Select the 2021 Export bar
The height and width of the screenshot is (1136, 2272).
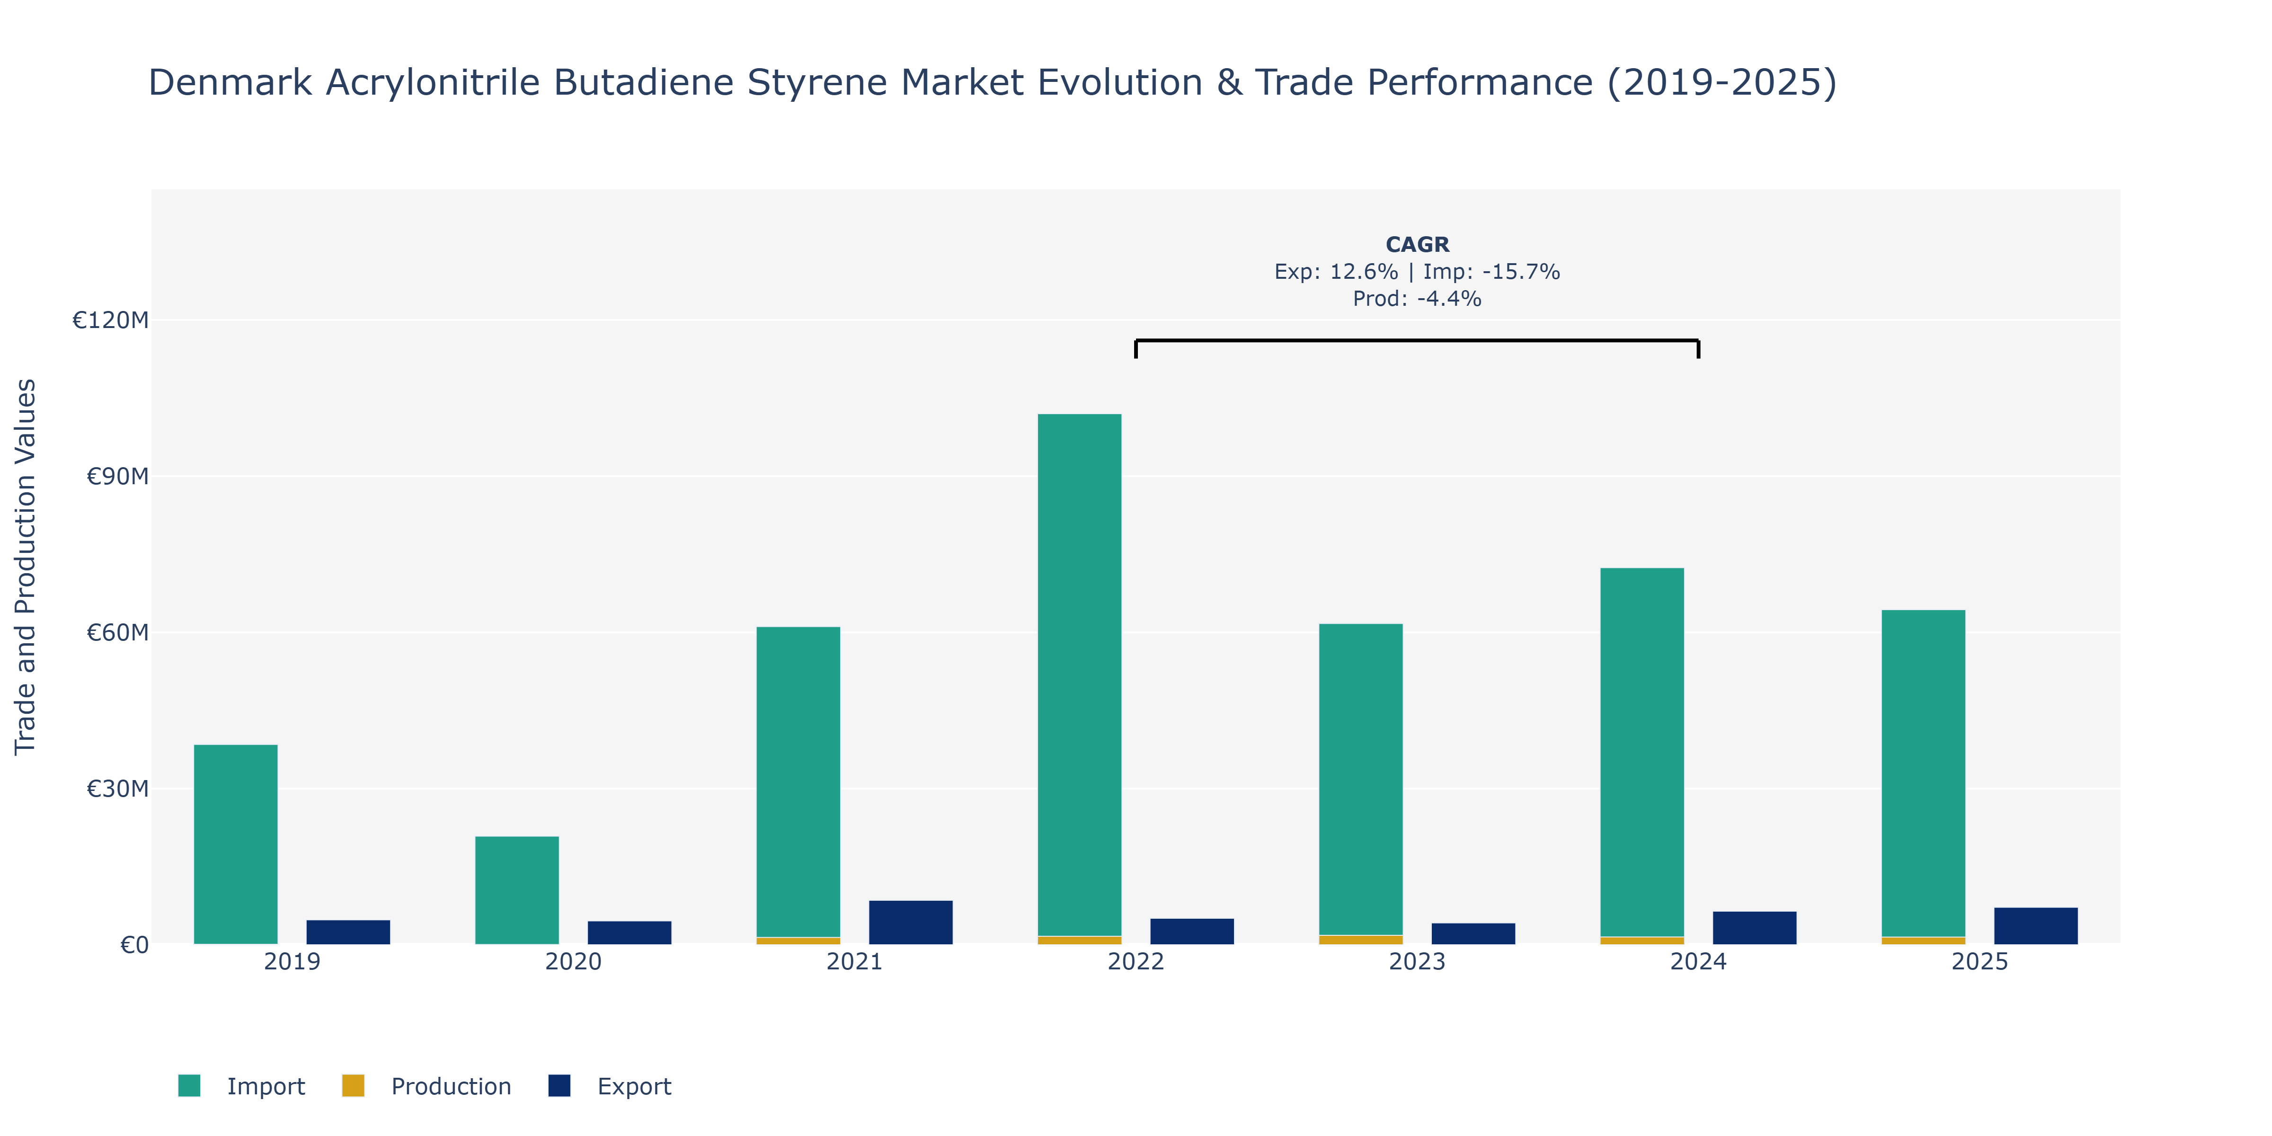(x=911, y=923)
